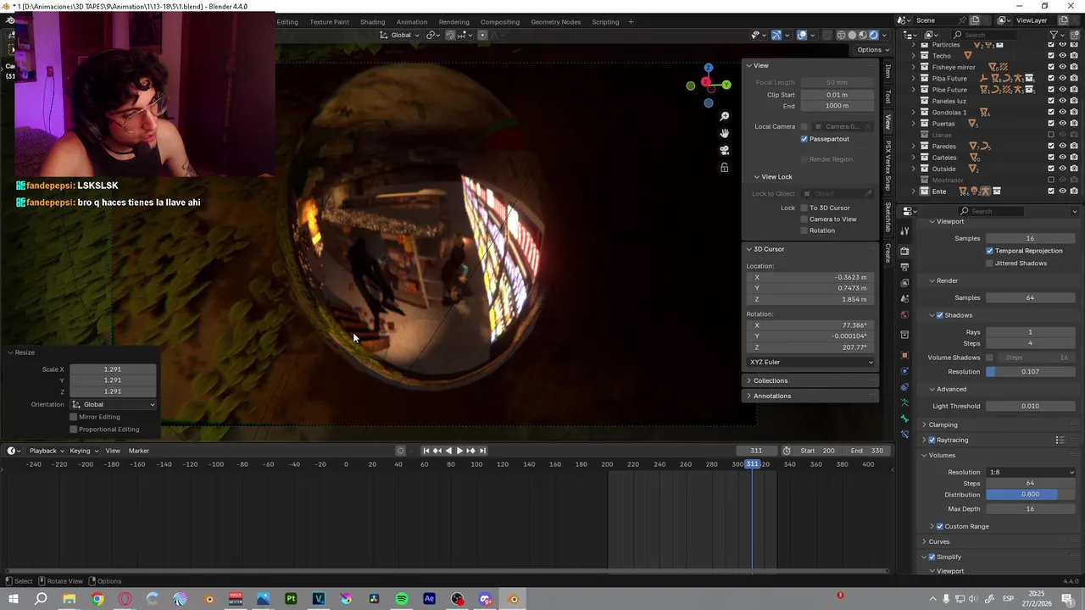Click the zoom magnifier viewport gizmo
The width and height of the screenshot is (1085, 610).
pos(725,116)
